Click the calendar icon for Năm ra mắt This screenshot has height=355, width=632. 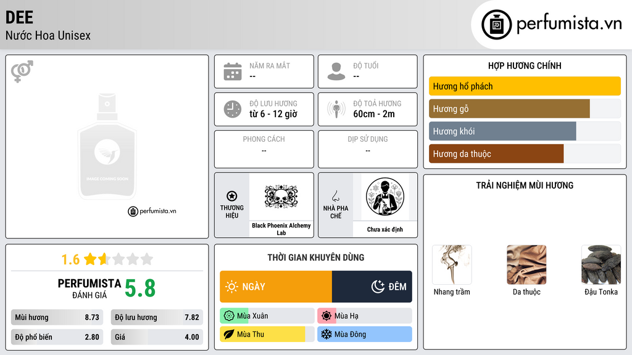pyautogui.click(x=233, y=71)
